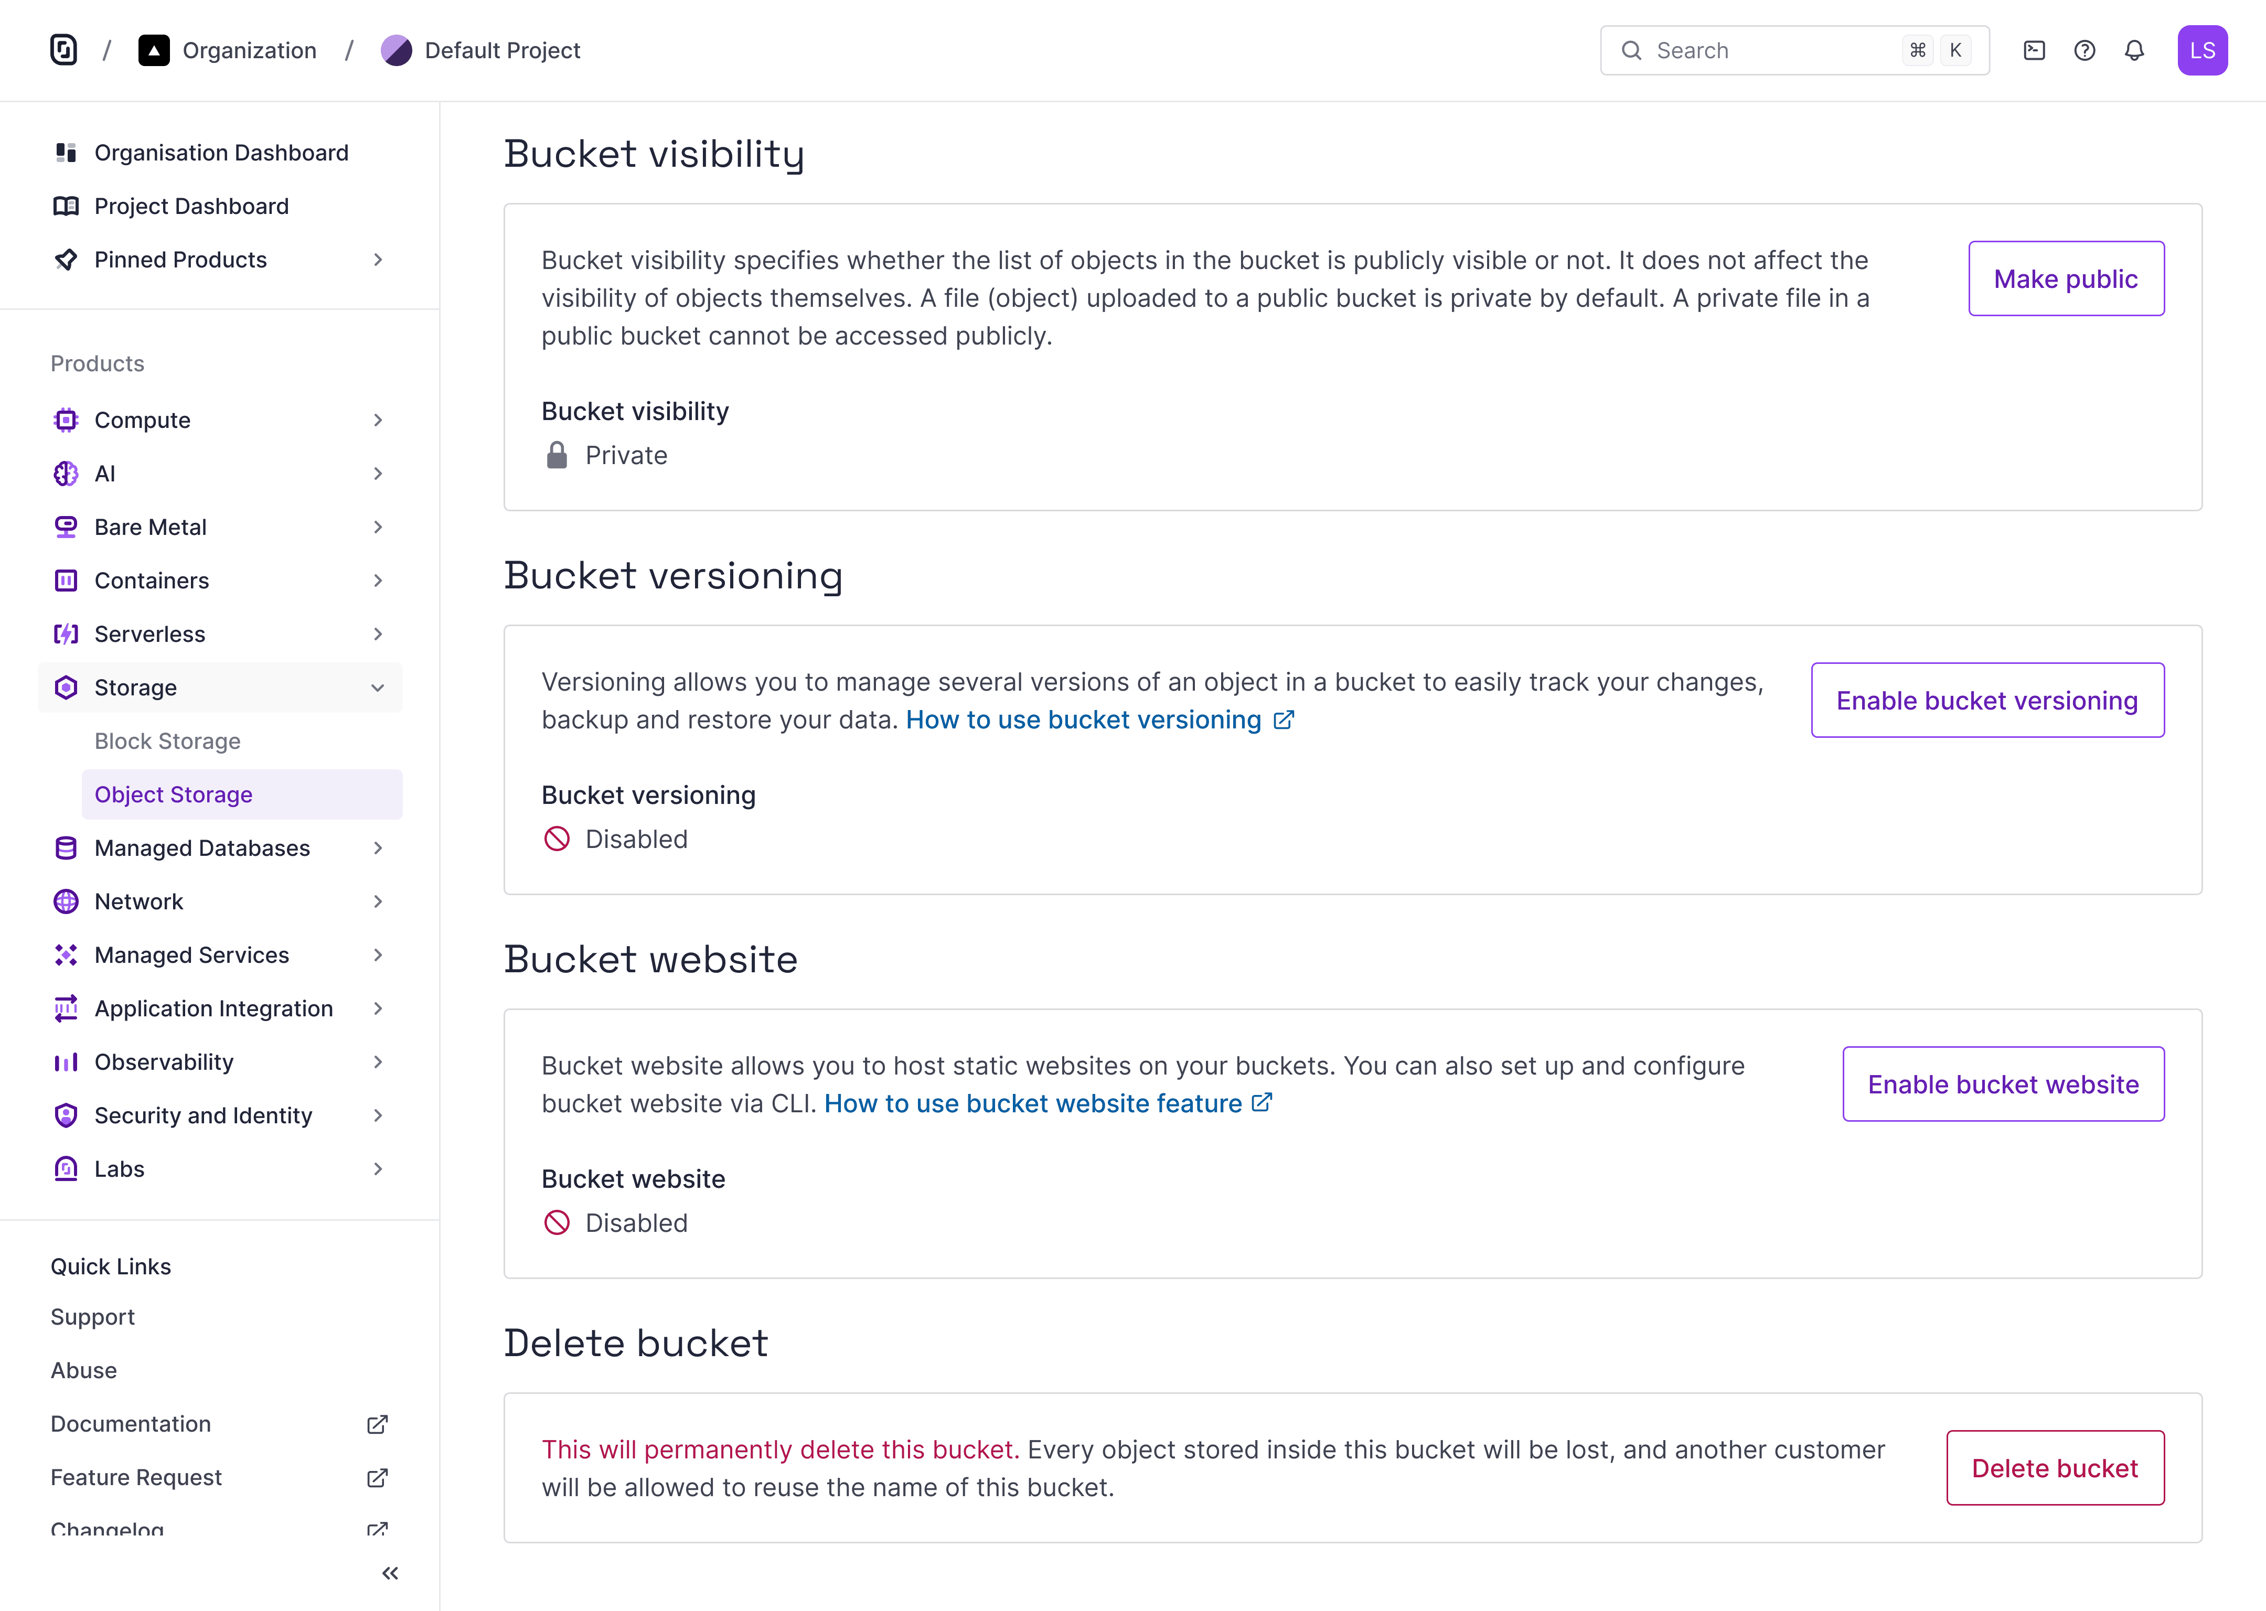
Task: Enable bucket website
Action: click(x=2002, y=1084)
